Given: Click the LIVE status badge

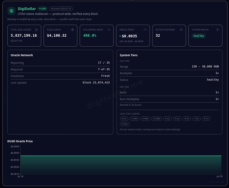Looking at the screenshot, I should click(43, 9).
